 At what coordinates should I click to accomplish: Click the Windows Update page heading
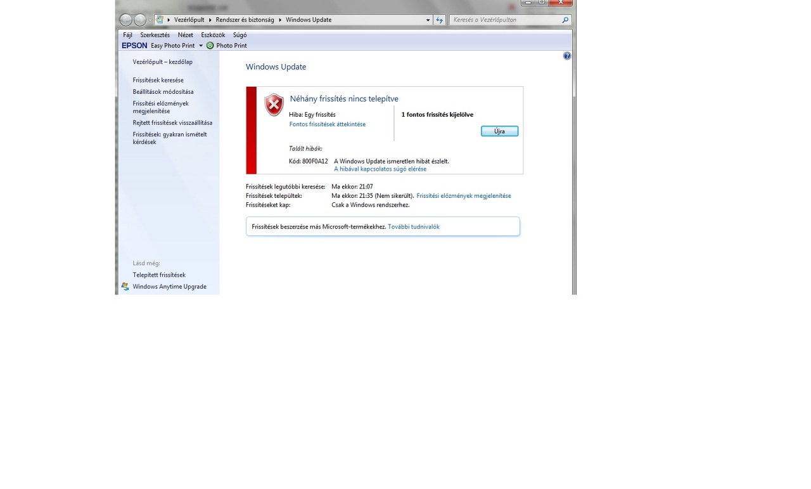276,67
